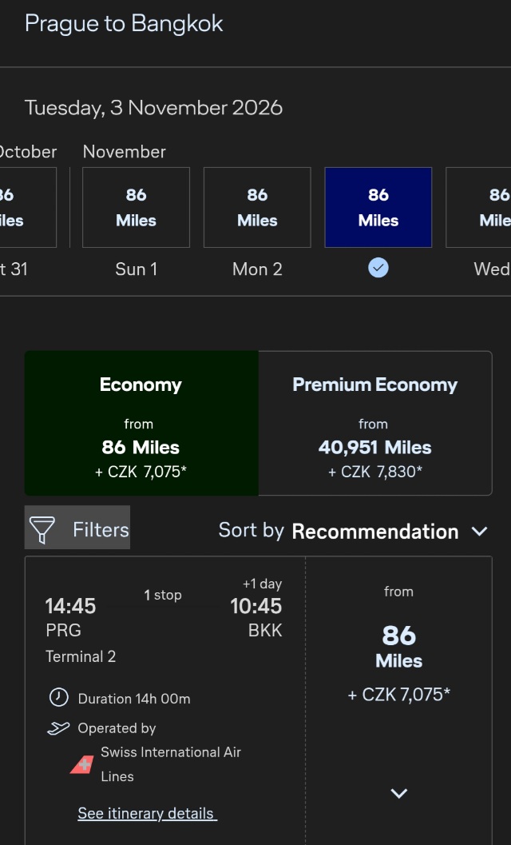
Task: Select the partially visible Wednesday date tile
Action: 478,208
